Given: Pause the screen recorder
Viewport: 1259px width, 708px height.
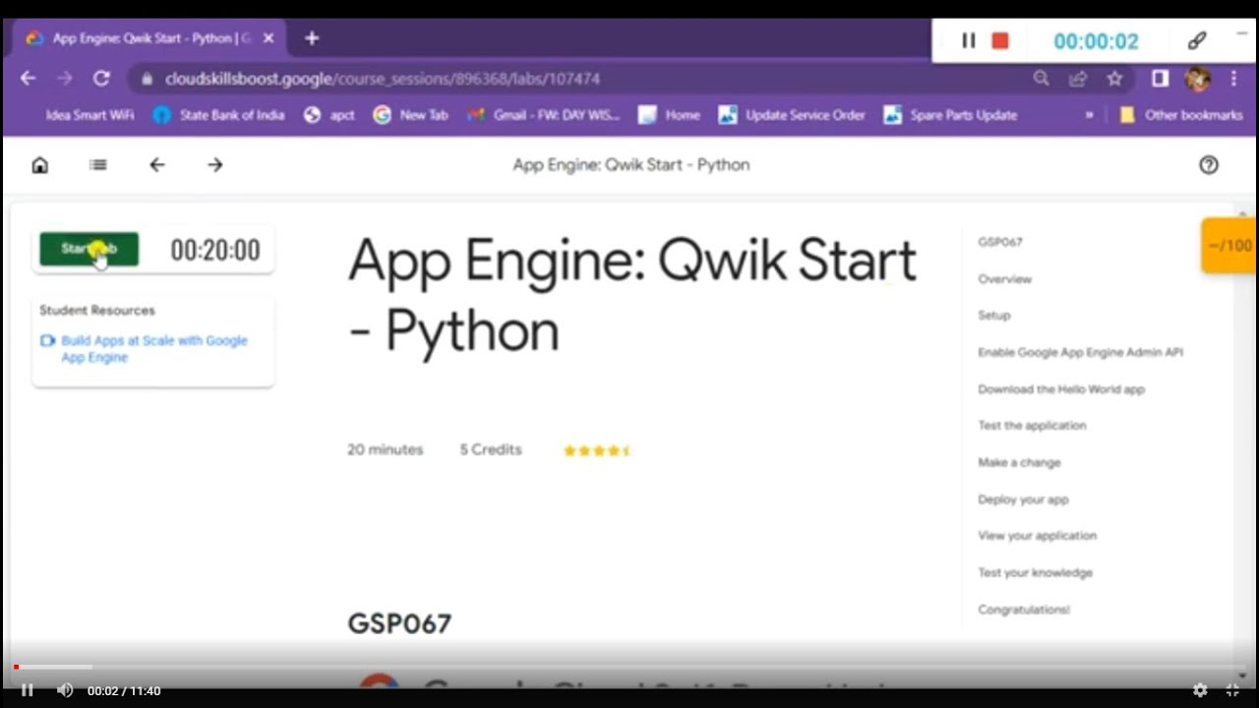Looking at the screenshot, I should (x=968, y=40).
